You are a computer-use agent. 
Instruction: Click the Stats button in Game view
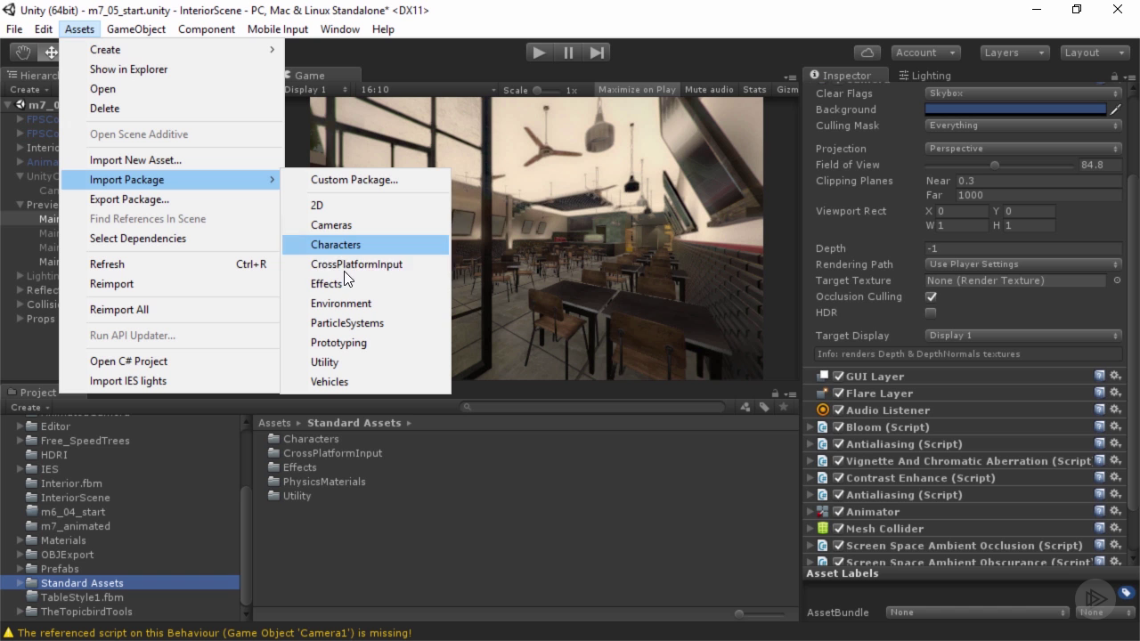(x=754, y=90)
